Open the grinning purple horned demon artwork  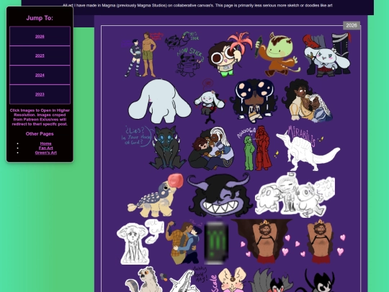pos(220,195)
